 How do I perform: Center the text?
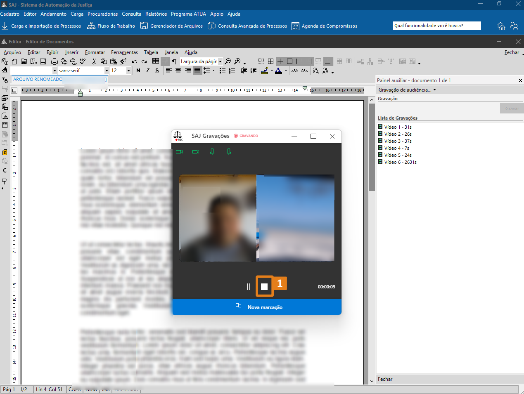point(178,71)
